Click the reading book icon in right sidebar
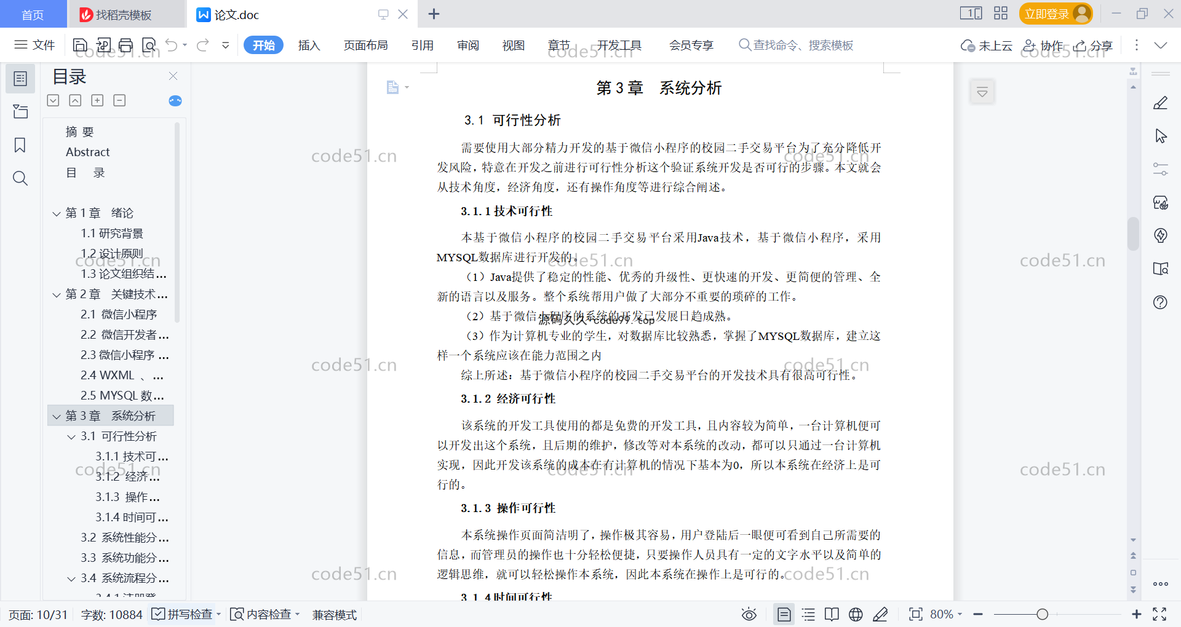 coord(1161,269)
